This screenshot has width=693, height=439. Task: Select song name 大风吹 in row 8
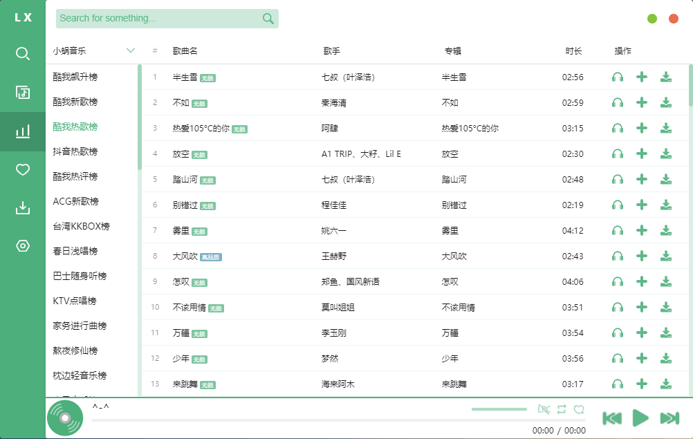click(x=185, y=256)
